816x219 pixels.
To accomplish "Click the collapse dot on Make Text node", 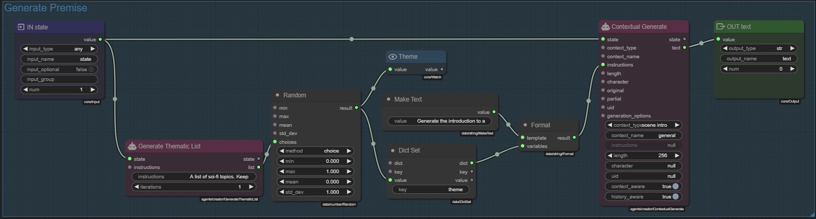I will click(x=389, y=99).
